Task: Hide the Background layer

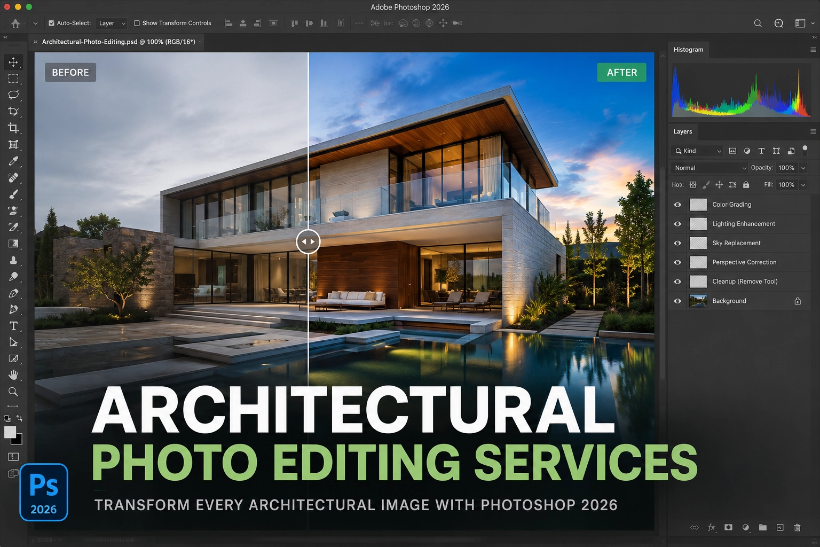Action: pos(677,301)
